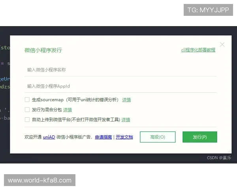Image resolution: width=237 pixels, height=190 pixels.
Task: Open 详情 link next to 发行为混合分包
Action: pos(68,110)
